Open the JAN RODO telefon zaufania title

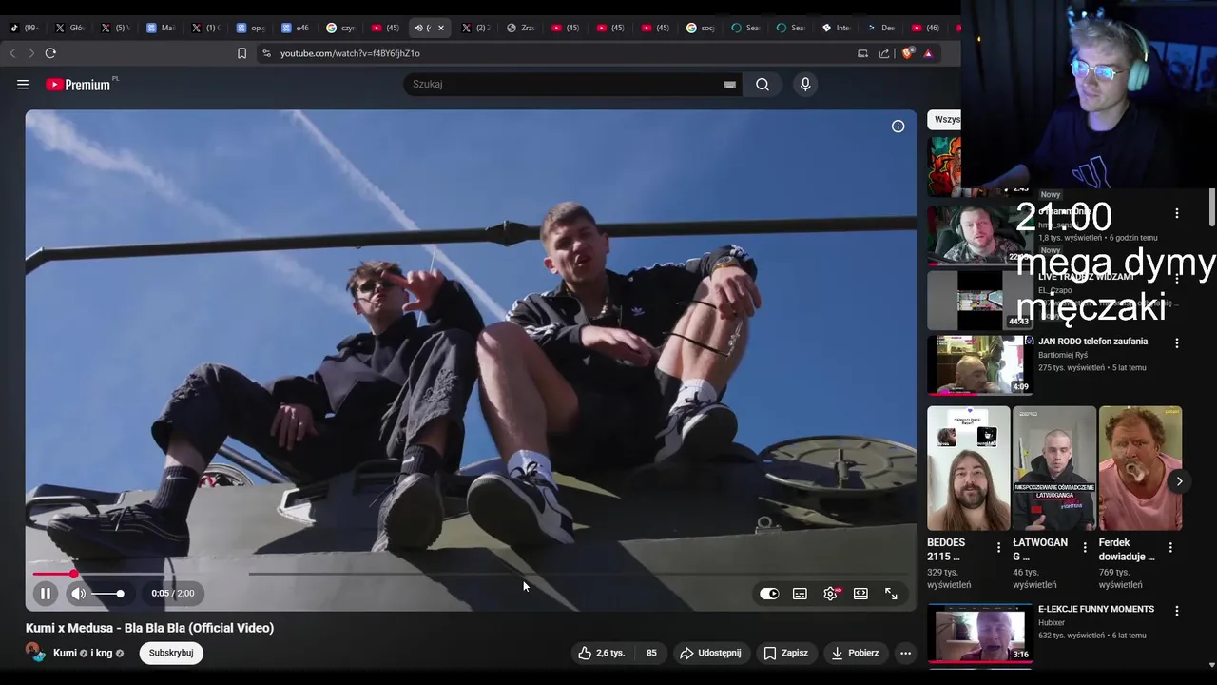(x=1092, y=341)
